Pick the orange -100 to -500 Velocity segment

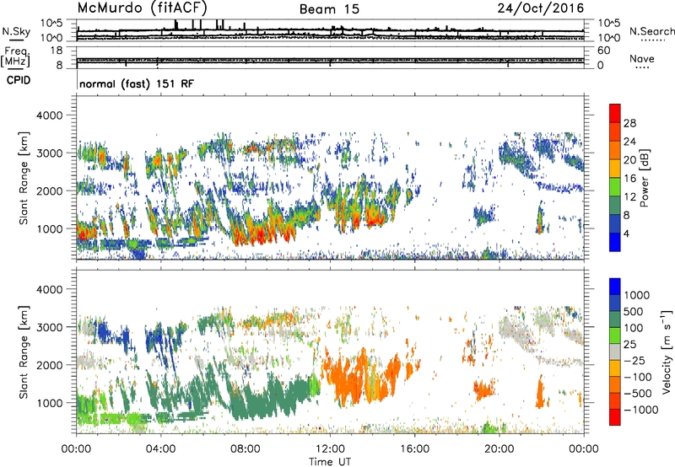coord(615,385)
